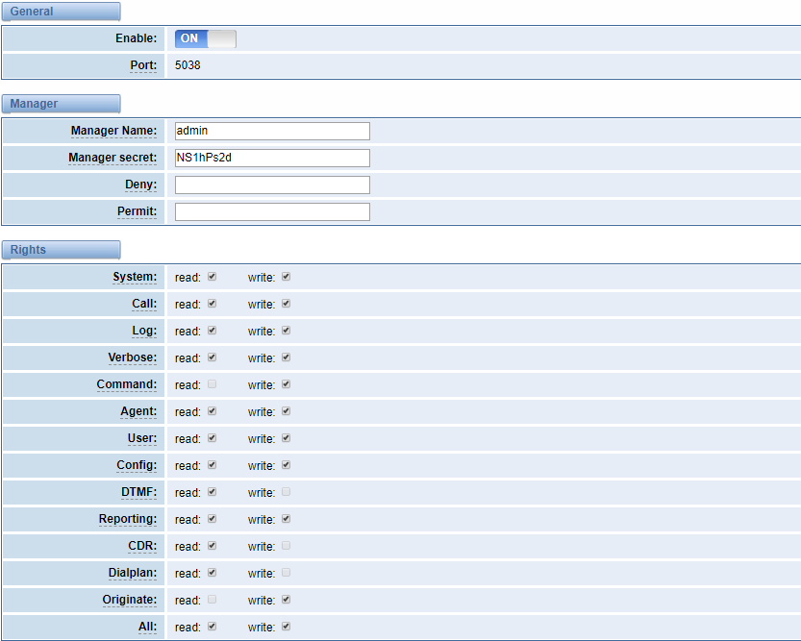Uncheck Reporting read checkbox
801x641 pixels.
tap(212, 519)
